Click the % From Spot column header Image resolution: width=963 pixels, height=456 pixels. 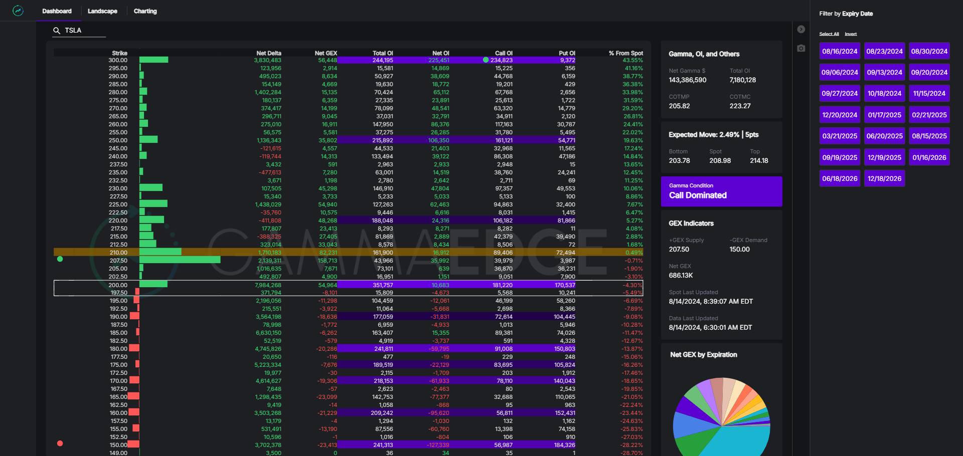pos(625,53)
